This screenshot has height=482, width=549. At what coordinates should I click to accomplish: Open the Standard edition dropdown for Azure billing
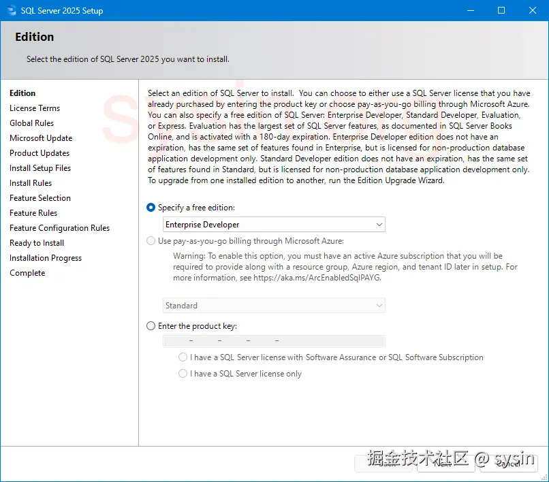pos(274,306)
